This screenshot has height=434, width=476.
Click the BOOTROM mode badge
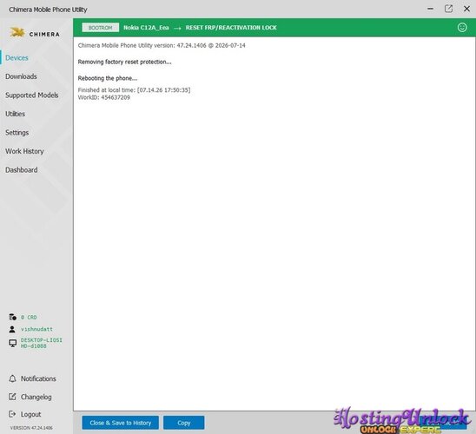(x=100, y=28)
